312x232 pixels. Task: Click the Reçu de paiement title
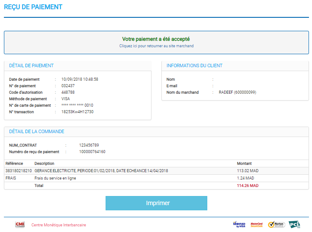33,7
